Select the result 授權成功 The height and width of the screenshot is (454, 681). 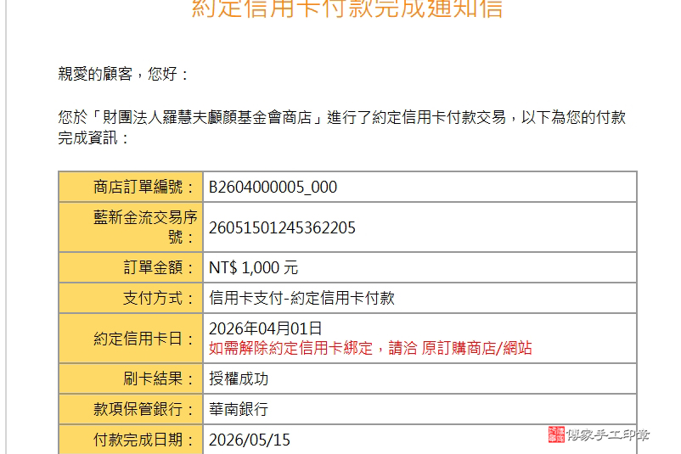click(x=239, y=378)
